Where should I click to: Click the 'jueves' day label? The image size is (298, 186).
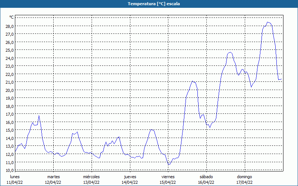(x=130, y=177)
